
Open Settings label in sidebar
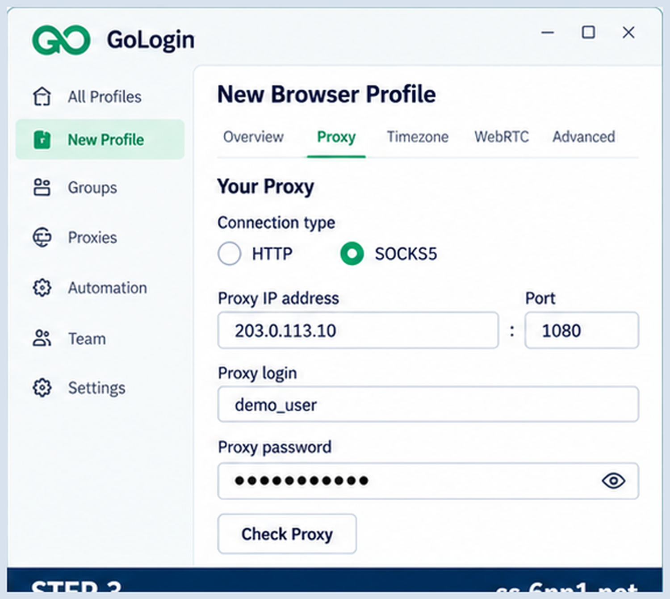(x=96, y=388)
